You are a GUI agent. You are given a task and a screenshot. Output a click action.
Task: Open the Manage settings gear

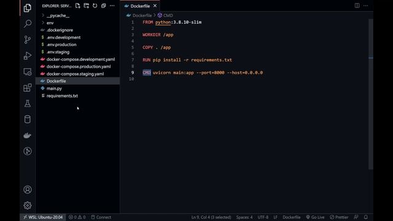[28, 206]
